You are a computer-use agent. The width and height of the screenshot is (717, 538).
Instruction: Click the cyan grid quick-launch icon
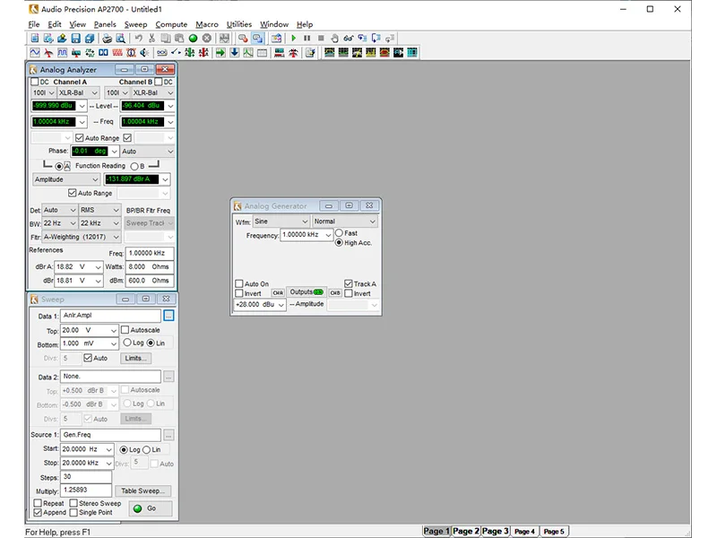[x=412, y=53]
